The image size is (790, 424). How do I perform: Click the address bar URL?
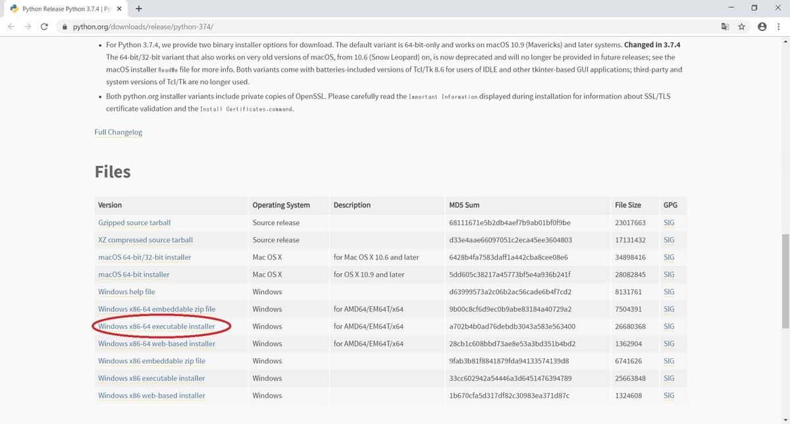point(143,27)
